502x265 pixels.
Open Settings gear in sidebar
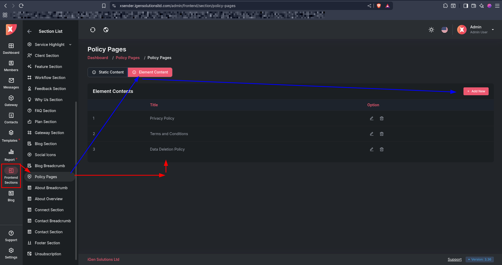click(11, 253)
